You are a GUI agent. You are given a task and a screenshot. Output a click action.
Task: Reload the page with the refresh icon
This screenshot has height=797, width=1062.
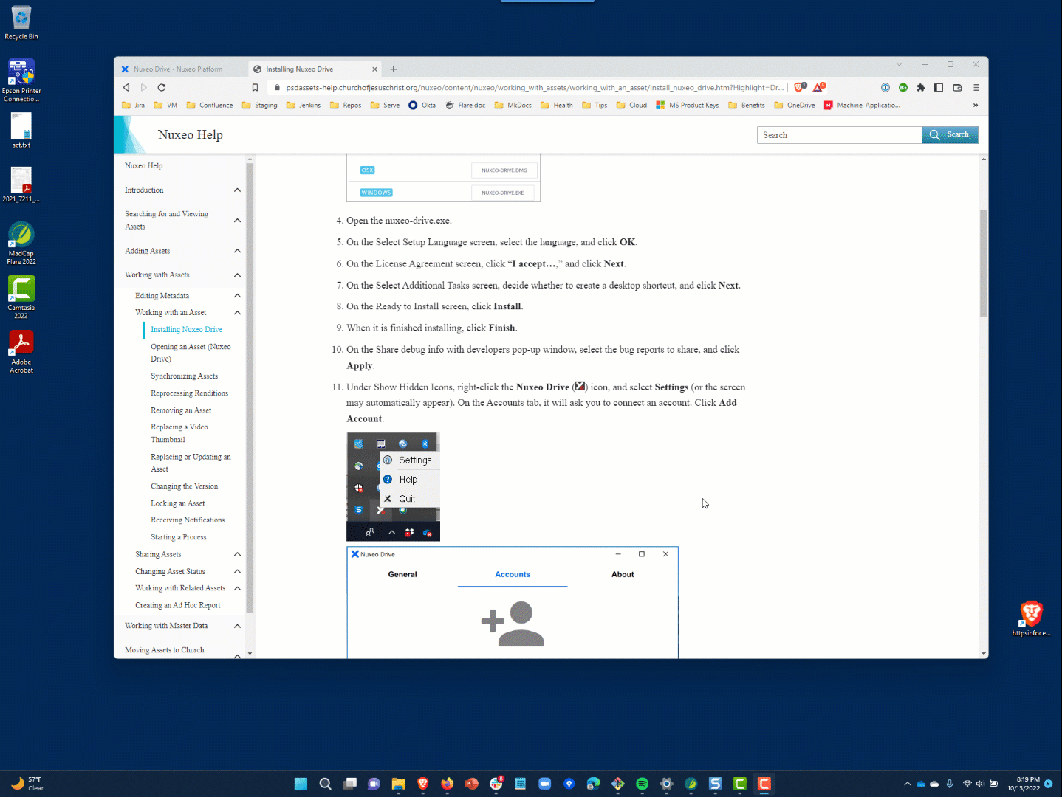click(x=161, y=87)
